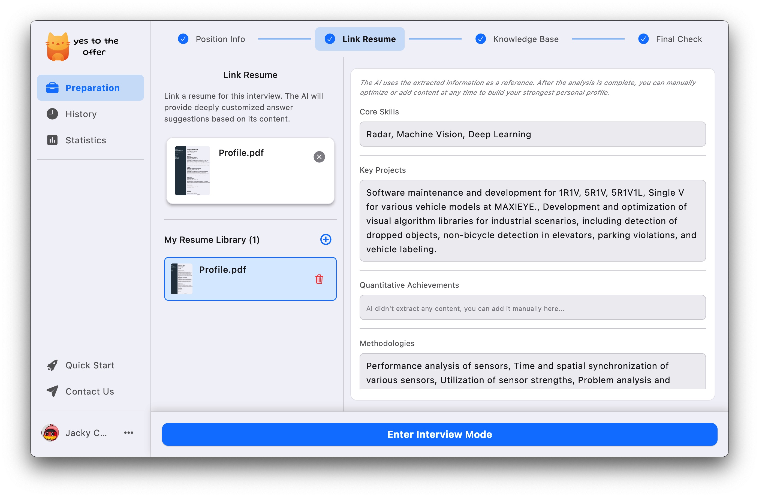Screen dimensions: 759x497
Task: Open Quick Start from the sidebar
Action: (x=90, y=365)
